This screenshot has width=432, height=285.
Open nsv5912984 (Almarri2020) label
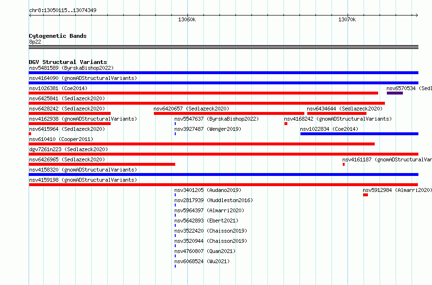[397, 190]
